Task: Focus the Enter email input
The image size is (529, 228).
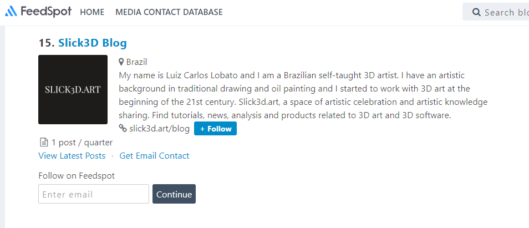Action: coord(93,194)
